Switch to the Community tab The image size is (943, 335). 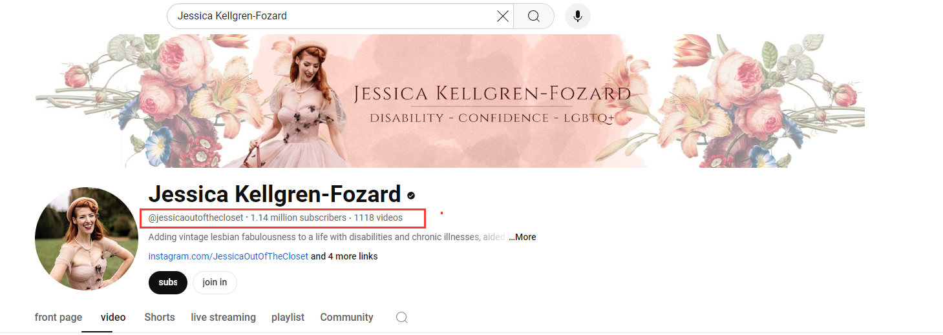[346, 318]
